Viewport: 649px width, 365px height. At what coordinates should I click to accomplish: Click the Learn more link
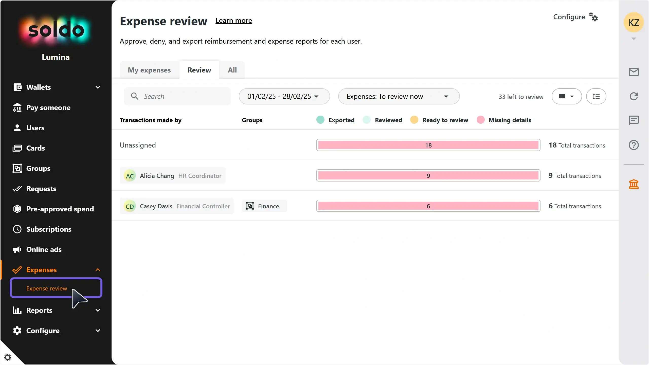[x=233, y=21]
